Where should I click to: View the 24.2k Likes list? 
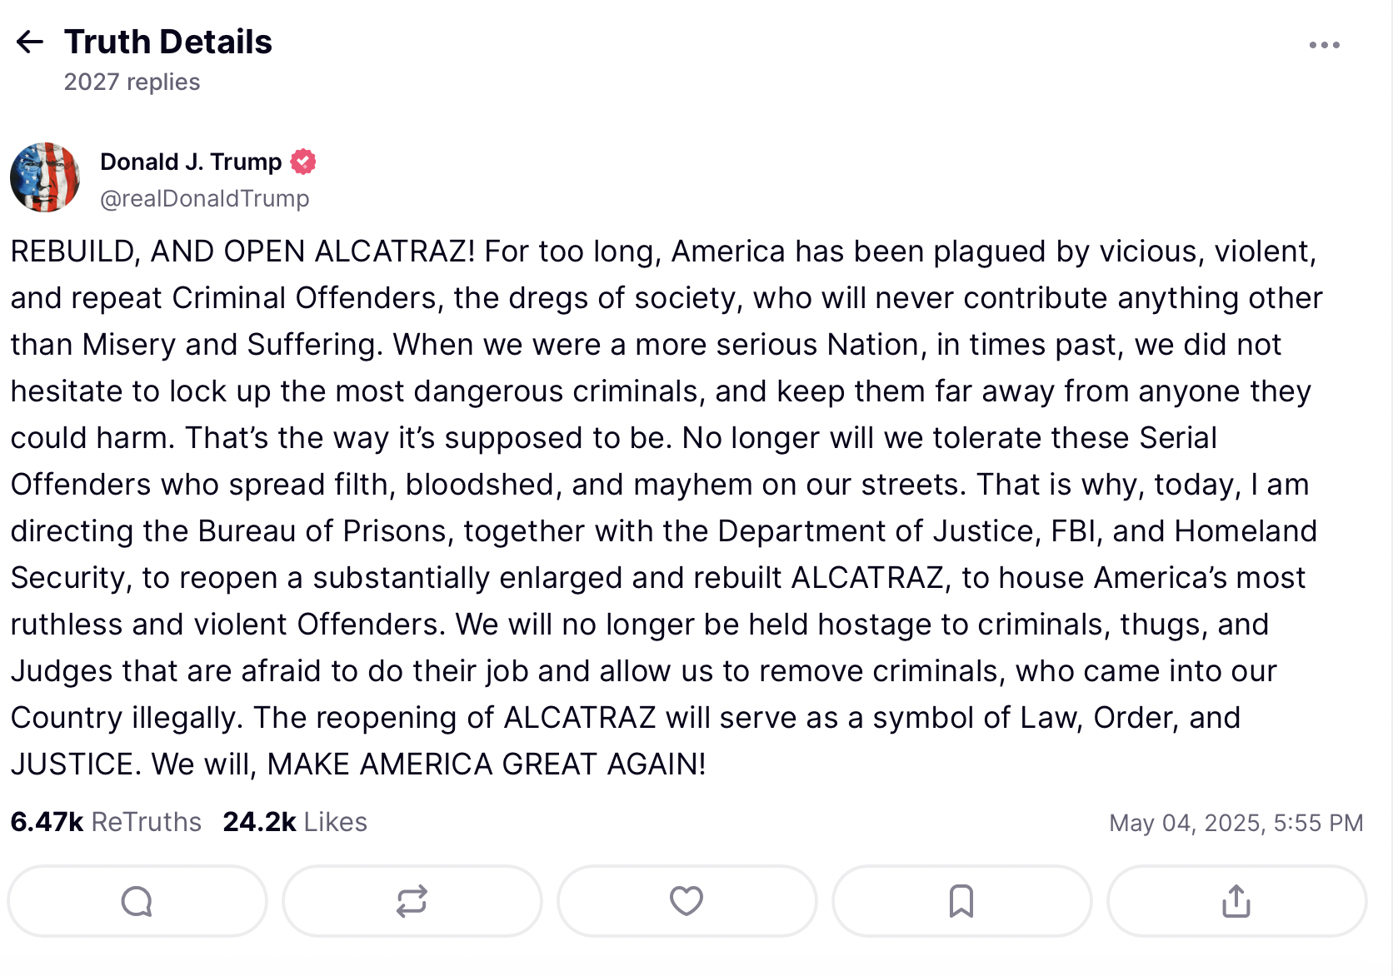pyautogui.click(x=295, y=822)
